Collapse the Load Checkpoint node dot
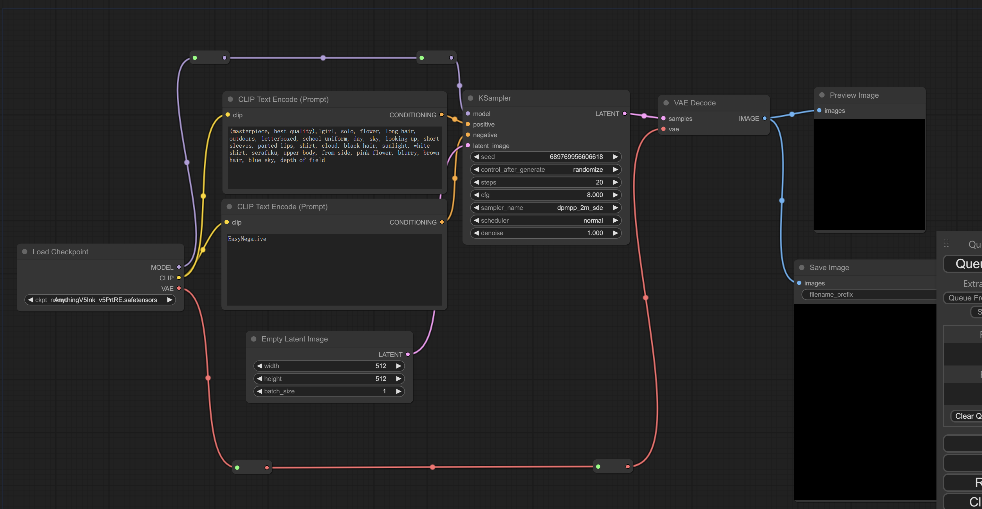 coord(25,252)
